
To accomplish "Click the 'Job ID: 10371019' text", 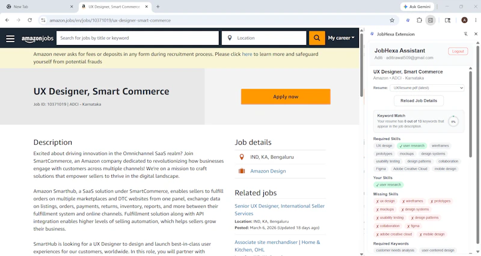I will [50, 104].
